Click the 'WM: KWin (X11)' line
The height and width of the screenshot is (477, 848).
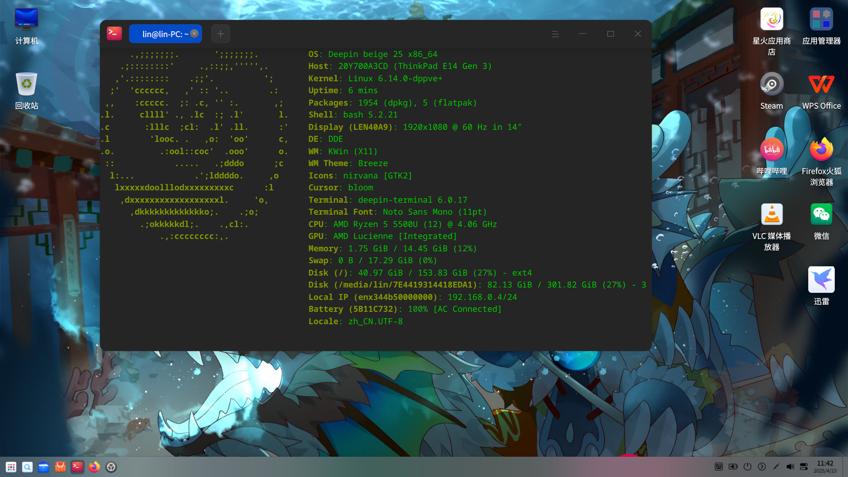343,151
